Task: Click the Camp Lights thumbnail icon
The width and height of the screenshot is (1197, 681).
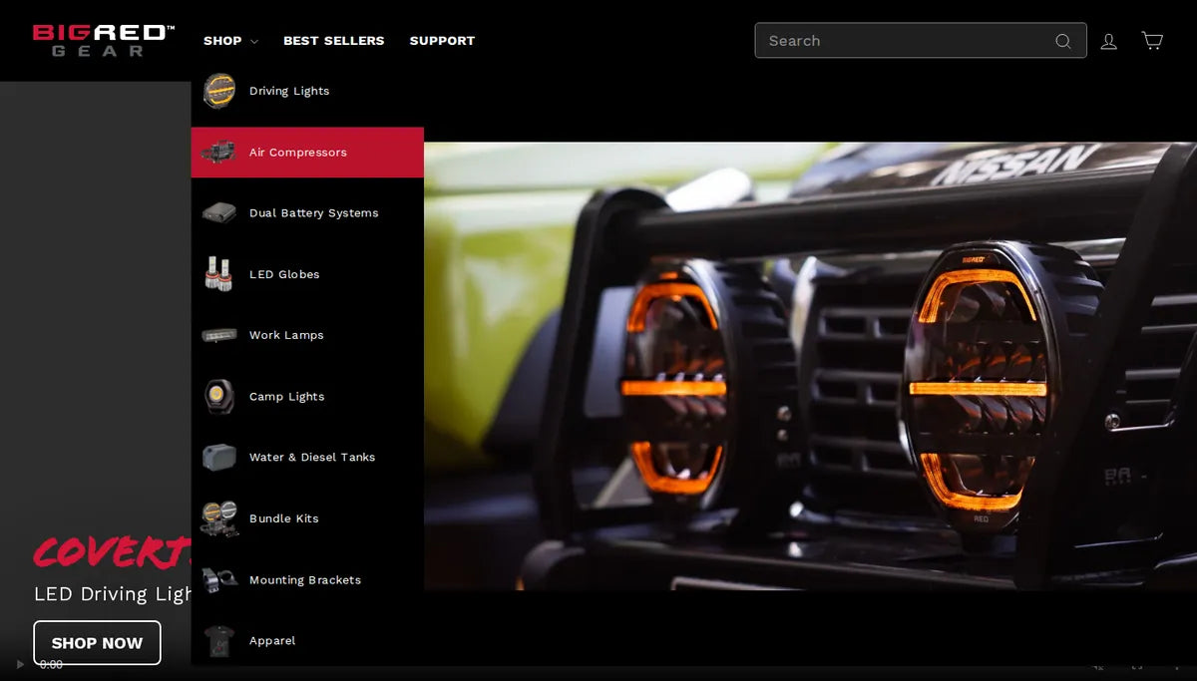Action: pos(219,397)
